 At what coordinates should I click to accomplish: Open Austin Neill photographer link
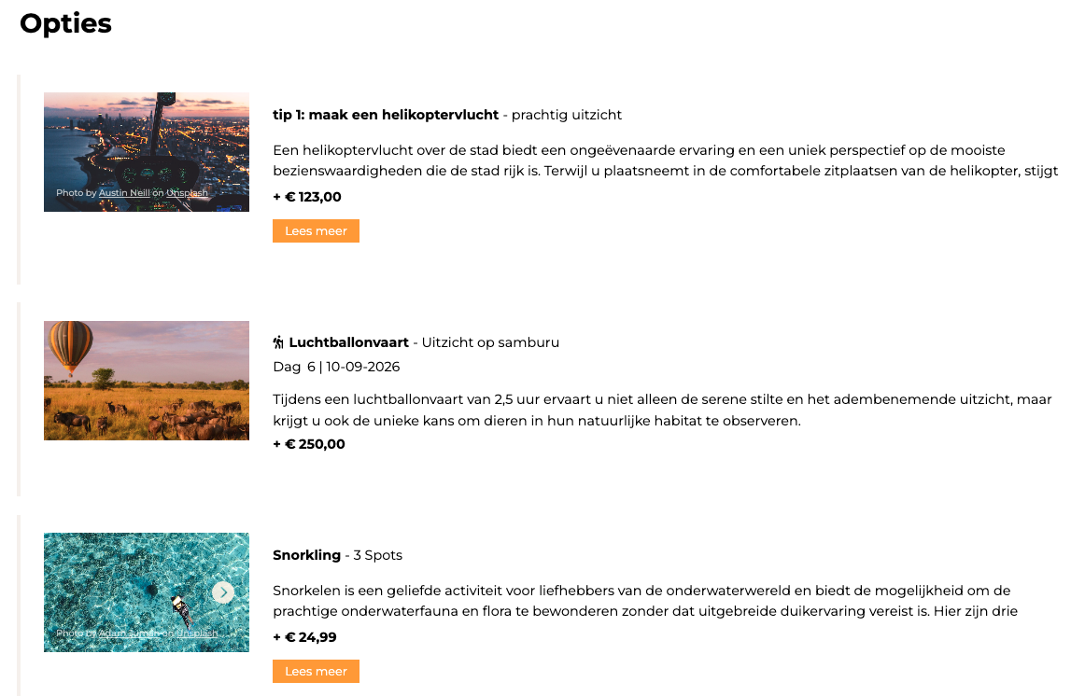[124, 193]
